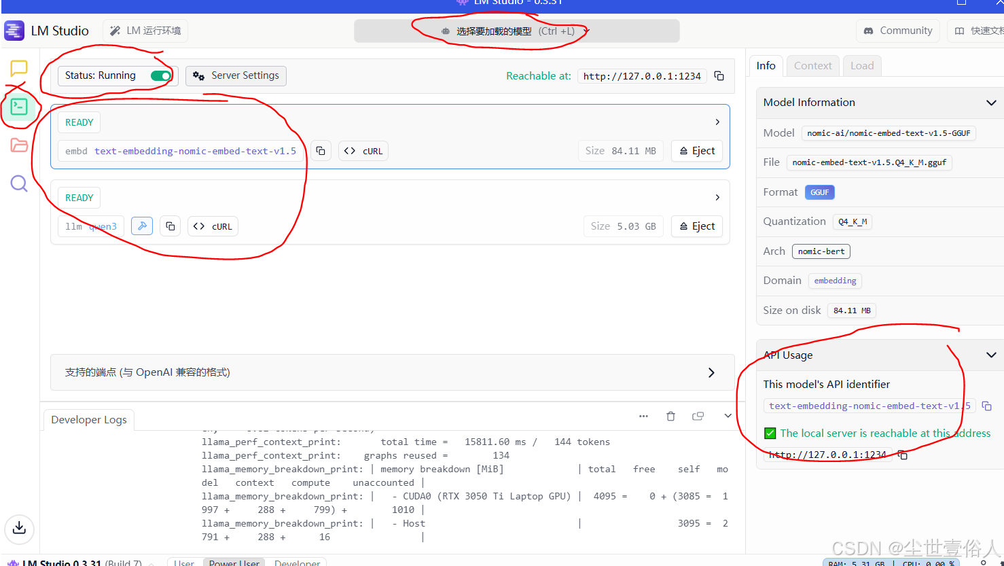Screen dimensions: 1004x566
Task: Click the nomic-ai/nomic-embed-text-v1.5-GGUF model path
Action: coord(889,133)
